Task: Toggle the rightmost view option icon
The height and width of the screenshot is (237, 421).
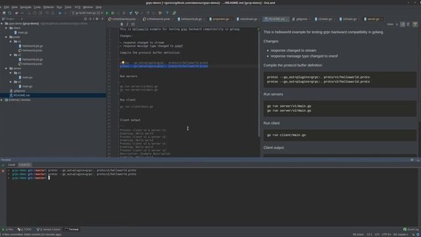Action: click(415, 24)
